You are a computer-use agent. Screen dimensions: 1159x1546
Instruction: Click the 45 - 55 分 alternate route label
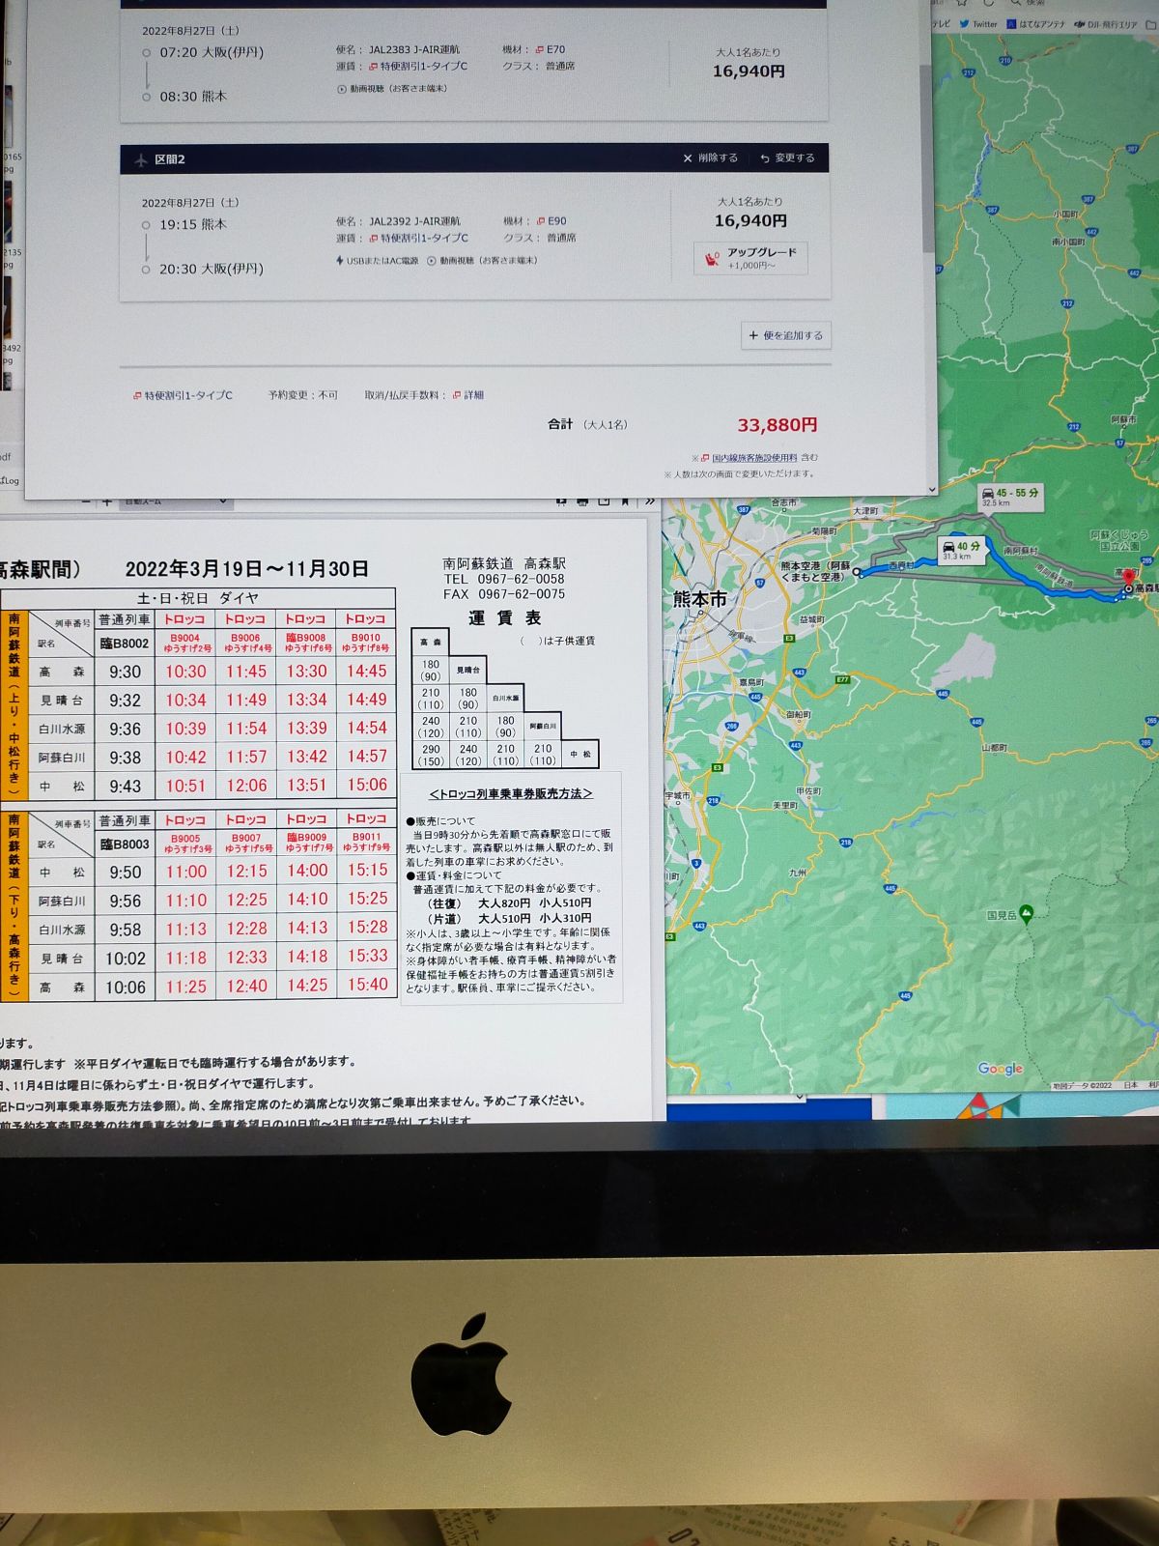point(1010,497)
